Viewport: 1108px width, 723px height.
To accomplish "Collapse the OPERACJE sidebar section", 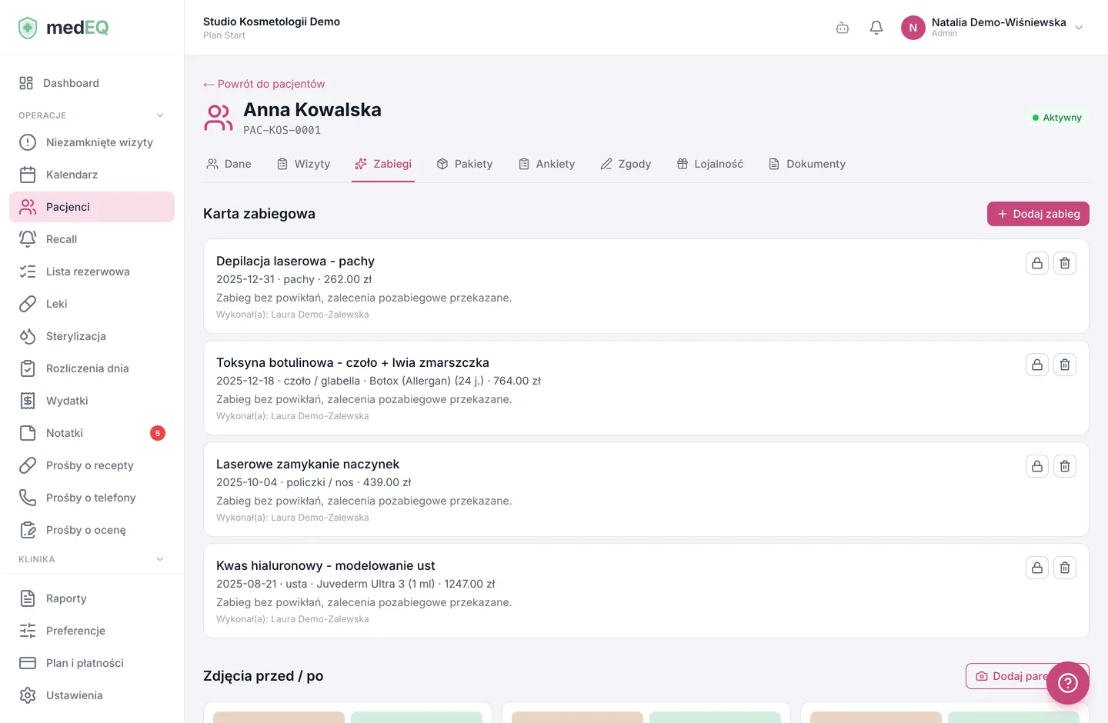I will tap(160, 115).
